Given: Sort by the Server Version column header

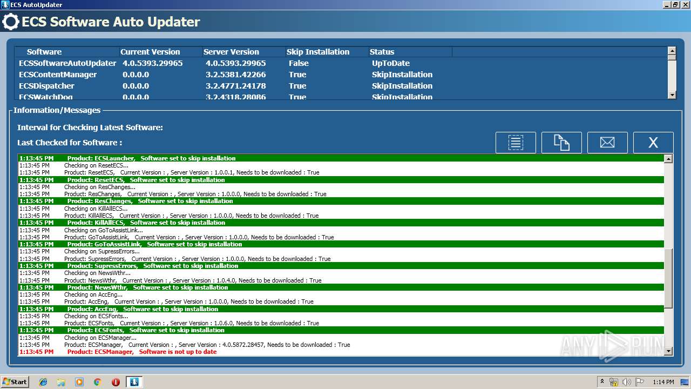Looking at the screenshot, I should 243,52.
